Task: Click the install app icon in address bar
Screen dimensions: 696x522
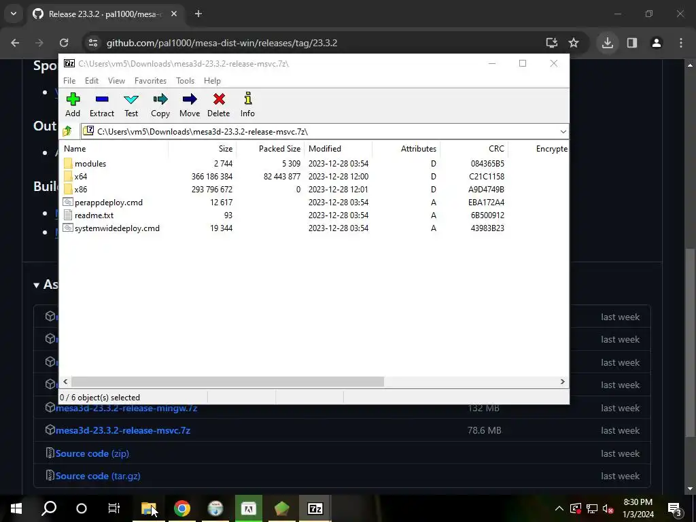Action: click(x=552, y=43)
